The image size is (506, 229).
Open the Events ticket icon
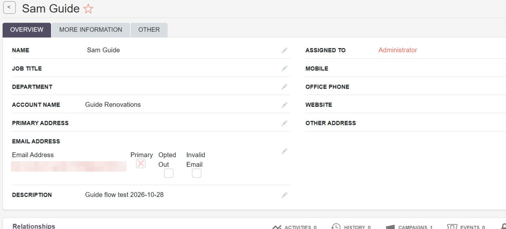(452, 227)
